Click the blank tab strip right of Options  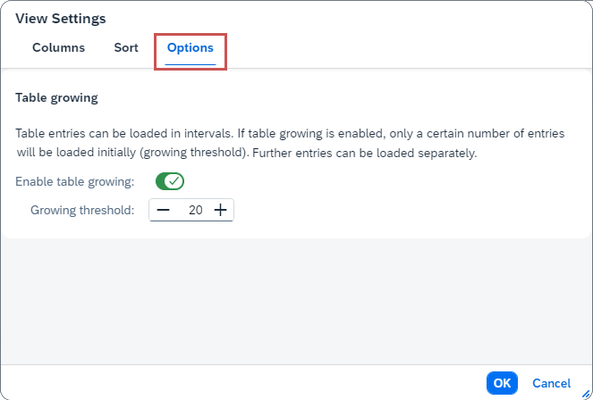pyautogui.click(x=402, y=48)
